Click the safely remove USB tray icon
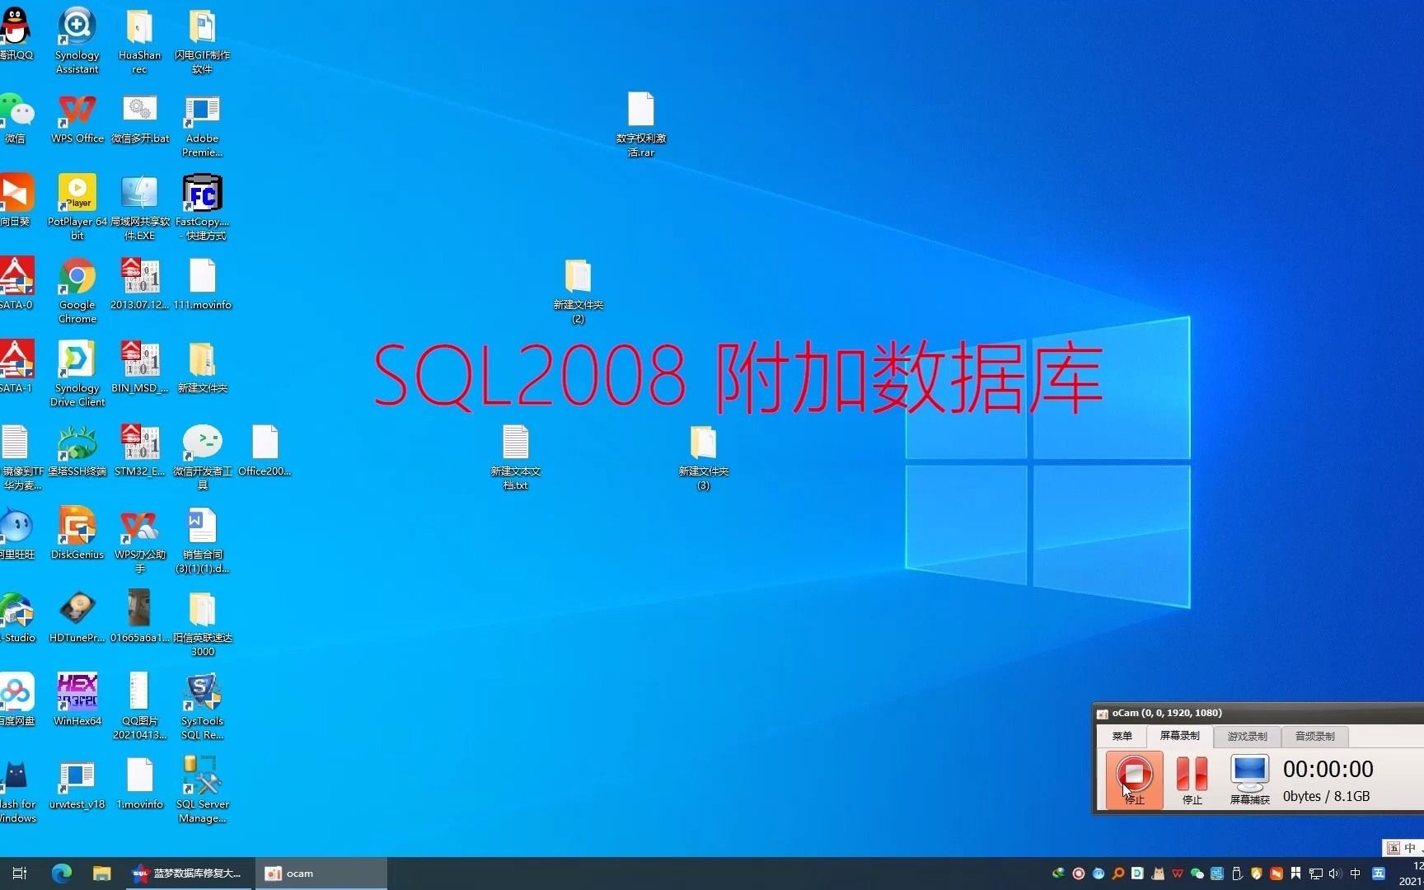This screenshot has height=890, width=1424. pos(1236,874)
